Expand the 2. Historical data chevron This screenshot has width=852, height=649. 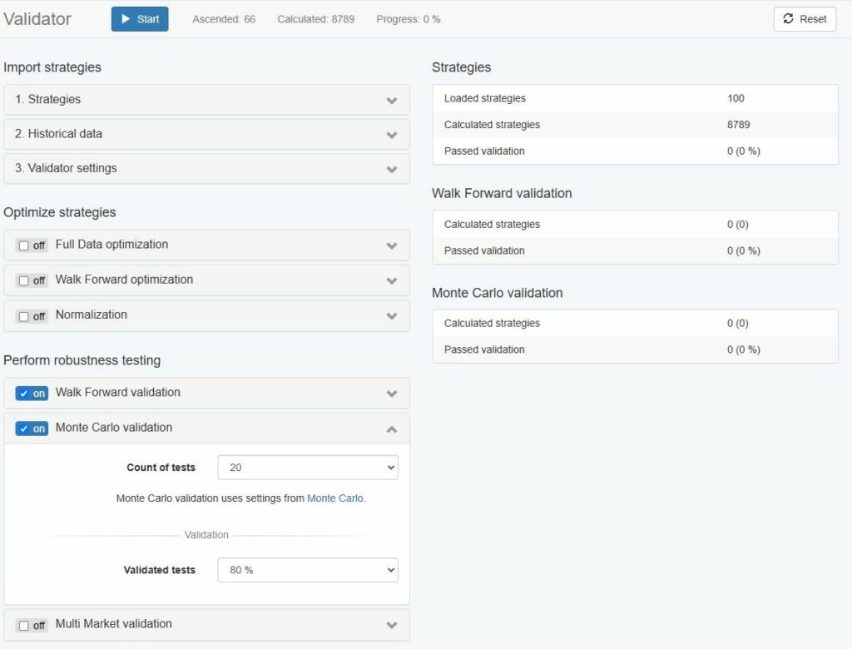[x=392, y=135]
